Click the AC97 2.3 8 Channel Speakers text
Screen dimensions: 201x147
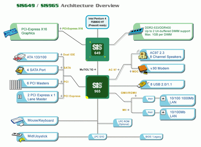[x=165, y=55]
